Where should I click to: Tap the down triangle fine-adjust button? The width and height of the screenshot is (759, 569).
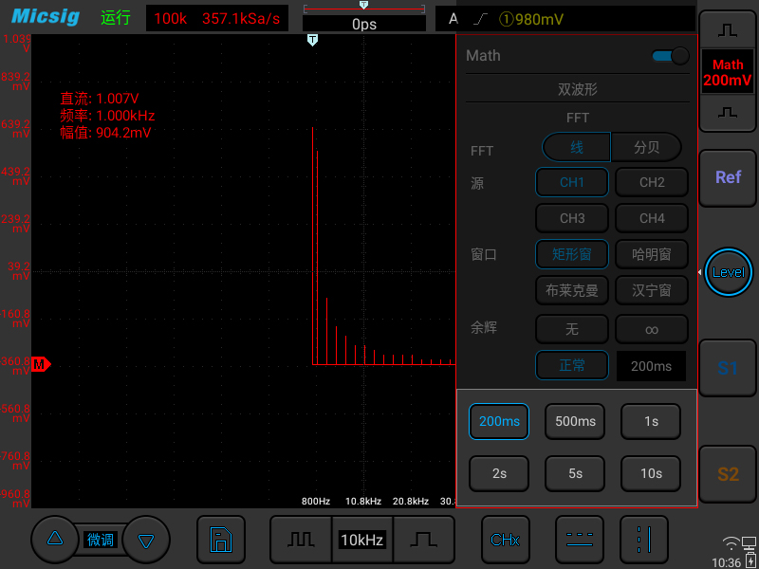[x=146, y=540]
